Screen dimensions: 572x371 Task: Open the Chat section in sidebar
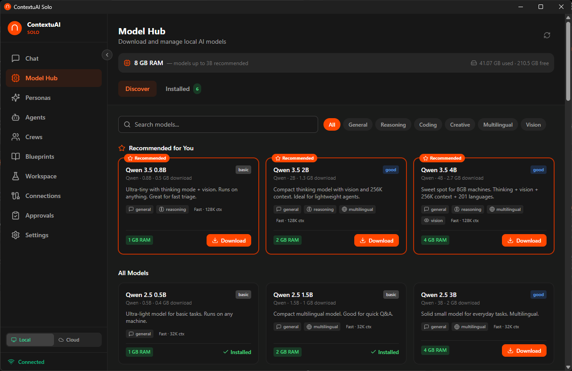(31, 58)
